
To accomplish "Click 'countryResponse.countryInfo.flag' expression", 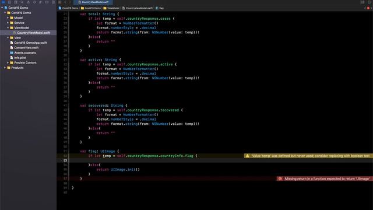I will pyautogui.click(x=160, y=156).
